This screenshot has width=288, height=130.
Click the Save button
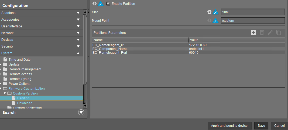tap(261, 126)
